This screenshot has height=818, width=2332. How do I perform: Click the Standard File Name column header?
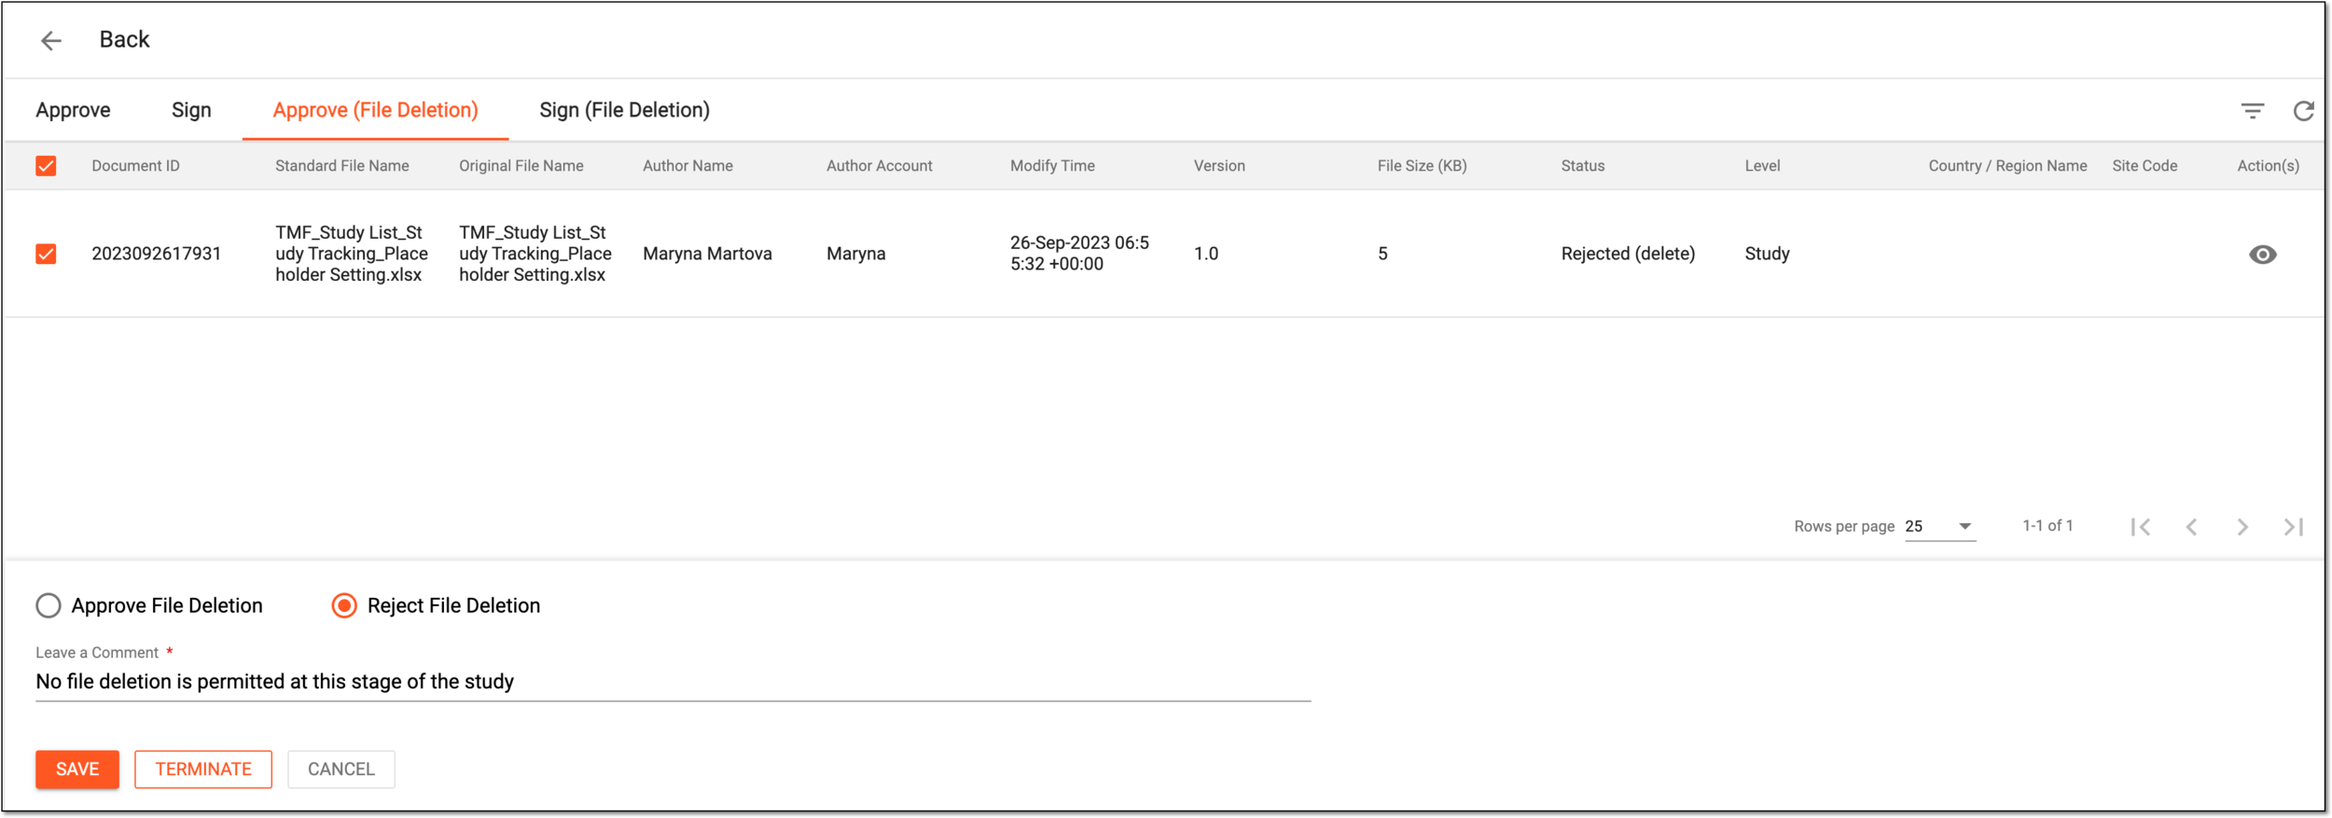pos(341,166)
